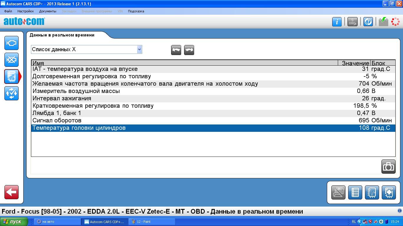Open the circular arrows adjustment icon in sidebar
Screen dimensions: 403x226
tap(12, 93)
